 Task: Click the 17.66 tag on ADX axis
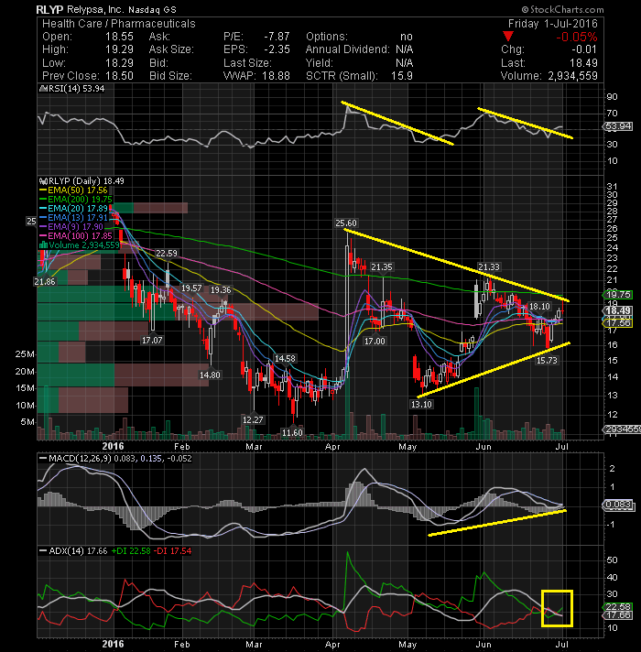pos(618,615)
